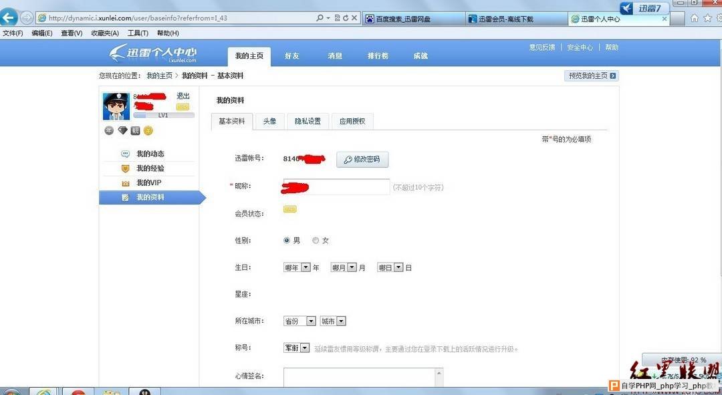This screenshot has height=395, width=722.
Task: Open the 哪月 birthday month dropdown
Action: (344, 267)
